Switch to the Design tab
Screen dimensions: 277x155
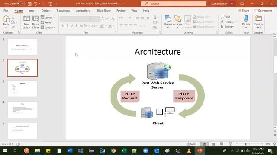(x=46, y=10)
